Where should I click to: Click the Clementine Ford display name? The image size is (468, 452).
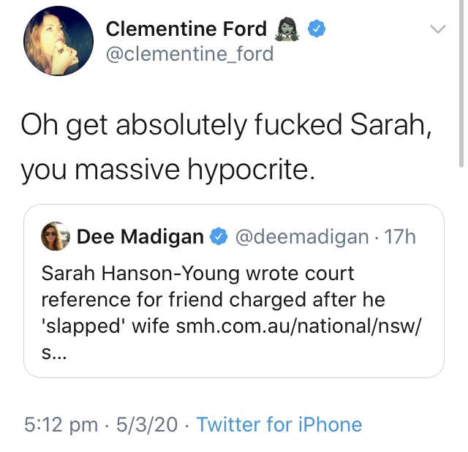(186, 29)
